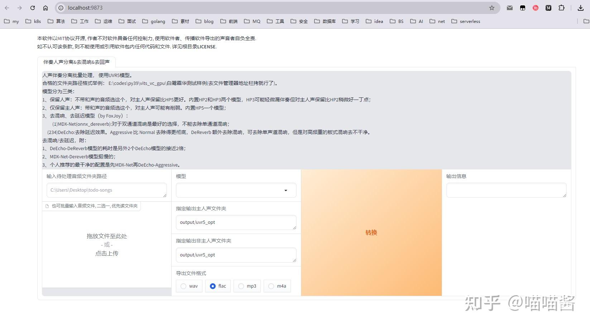Screen dimensions: 590x327
Task: Click the file icon next to batch audio hint
Action: (x=47, y=206)
